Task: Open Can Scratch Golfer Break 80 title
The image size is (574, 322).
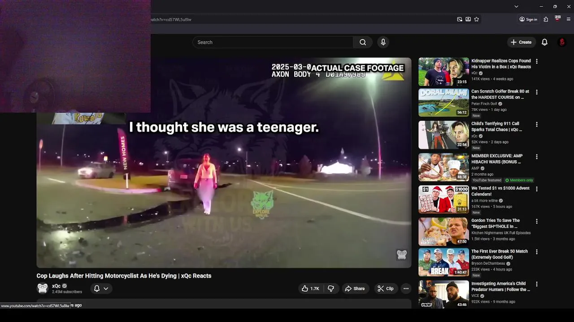Action: pos(500,94)
